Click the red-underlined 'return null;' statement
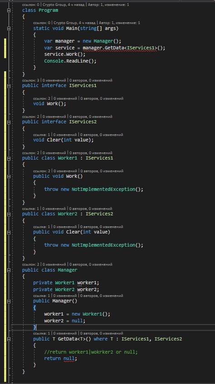 [60, 359]
